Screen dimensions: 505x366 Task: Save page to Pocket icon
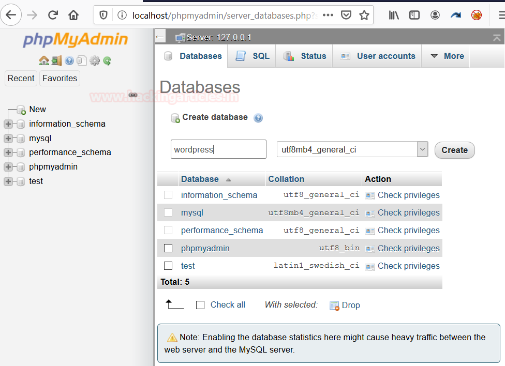tap(346, 15)
